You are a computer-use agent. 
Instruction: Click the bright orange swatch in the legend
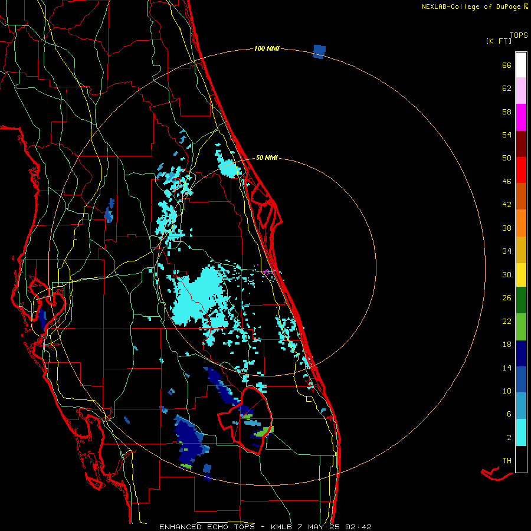[521, 223]
